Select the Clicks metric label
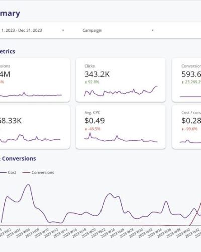Image resolution: width=201 pixels, height=252 pixels. pyautogui.click(x=90, y=66)
